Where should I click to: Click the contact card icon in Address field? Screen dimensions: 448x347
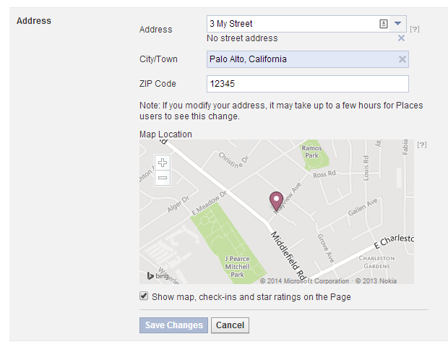coord(384,24)
